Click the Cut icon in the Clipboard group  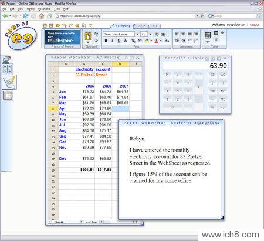pyautogui.click(x=96, y=41)
